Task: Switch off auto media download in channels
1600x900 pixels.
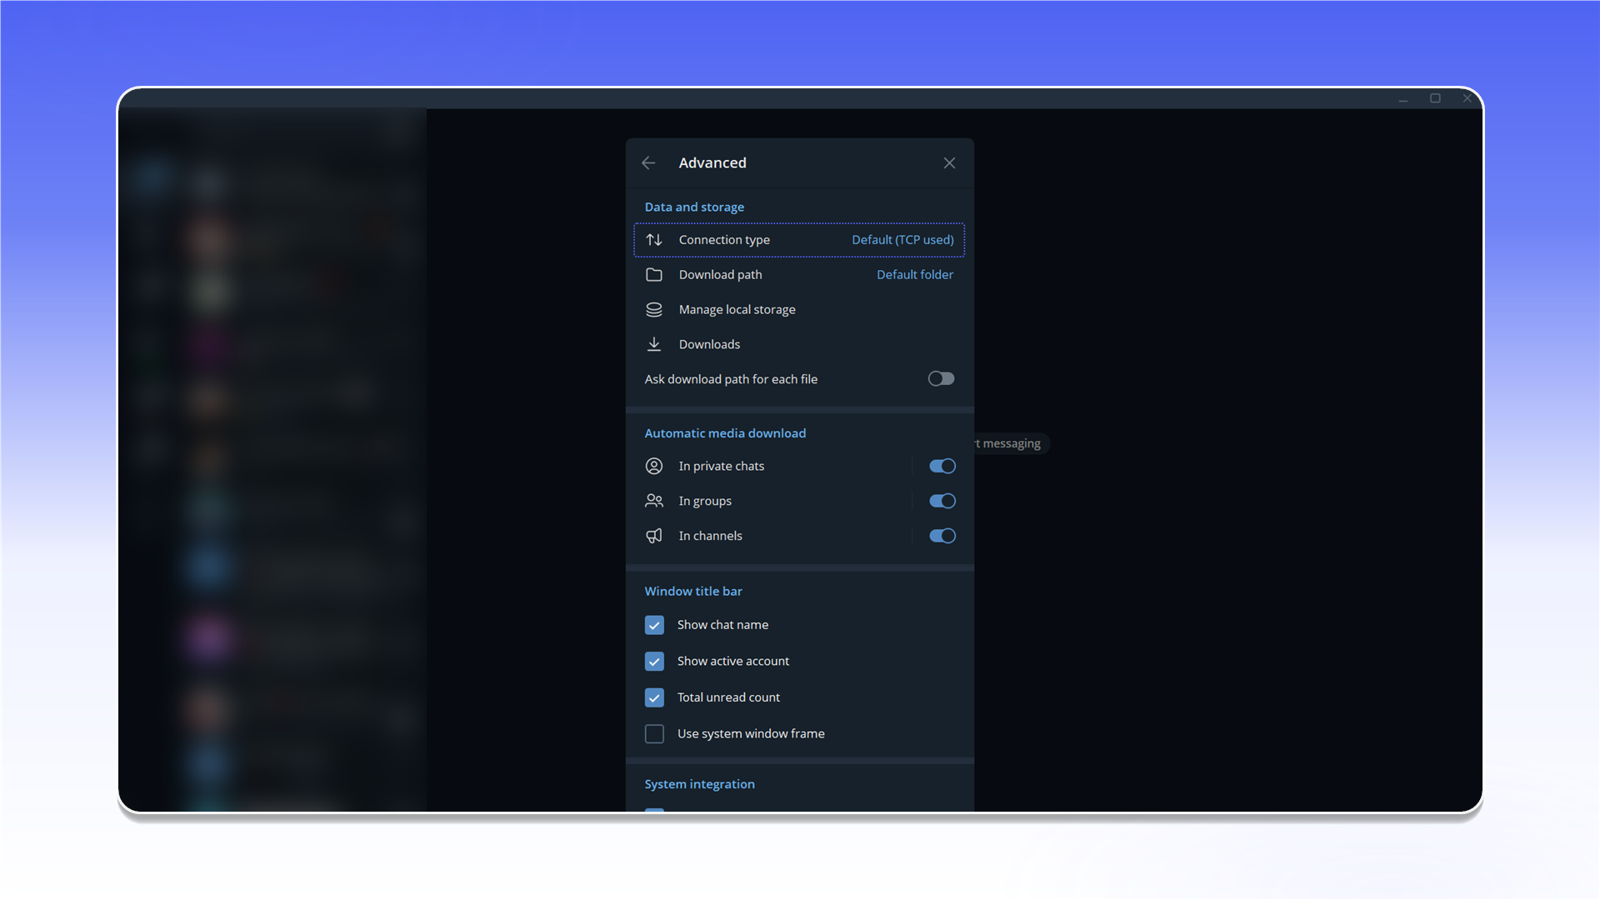Action: (942, 536)
